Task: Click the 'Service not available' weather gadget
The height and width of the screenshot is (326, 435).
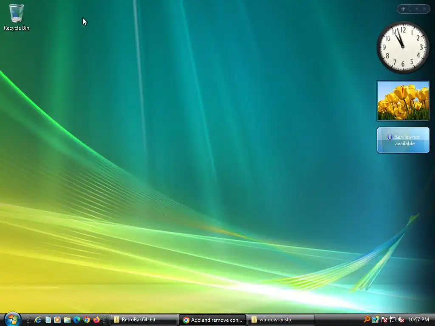Action: [403, 140]
